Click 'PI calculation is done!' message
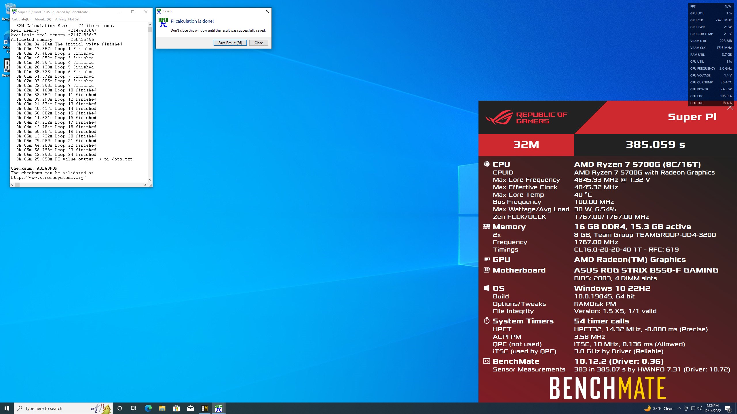The image size is (737, 414). pos(192,21)
